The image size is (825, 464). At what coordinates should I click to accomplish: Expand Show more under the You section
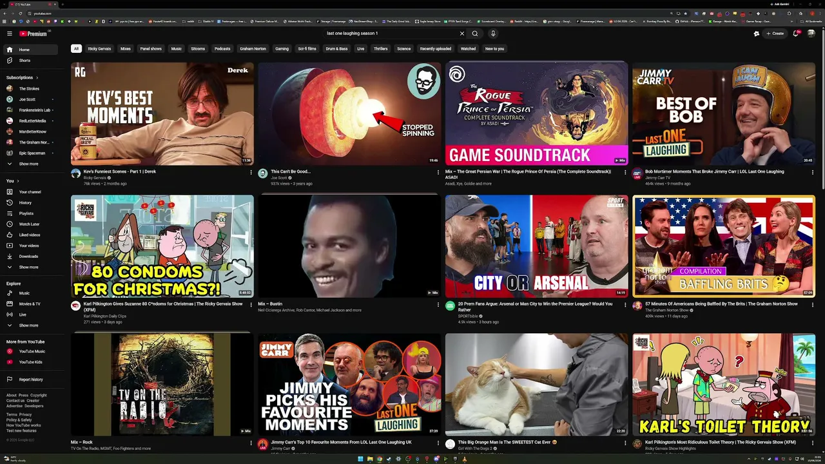[32, 267]
